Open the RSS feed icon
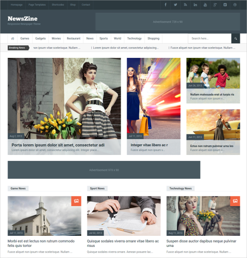 tap(186, 5)
